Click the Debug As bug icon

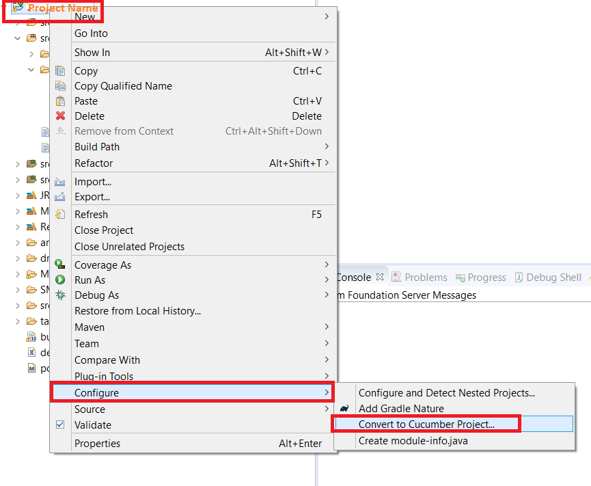(60, 295)
